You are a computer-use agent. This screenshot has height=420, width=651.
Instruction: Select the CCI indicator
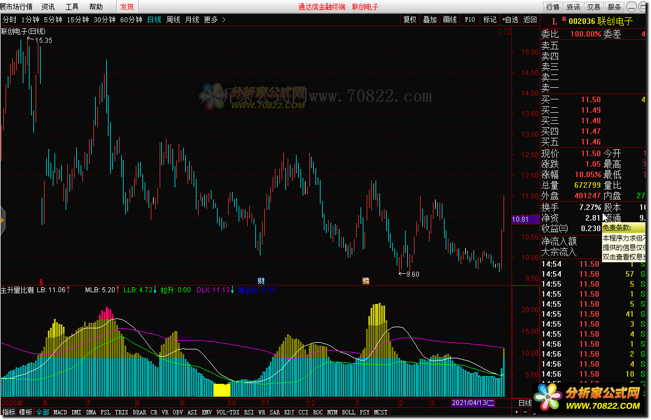[303, 412]
